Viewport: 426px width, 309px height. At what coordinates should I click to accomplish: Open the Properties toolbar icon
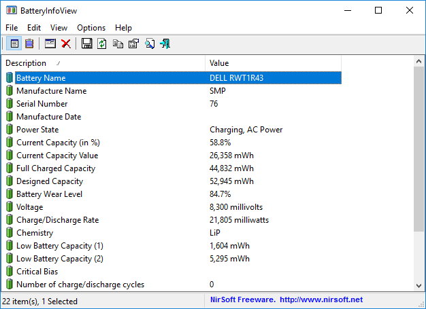click(x=133, y=43)
